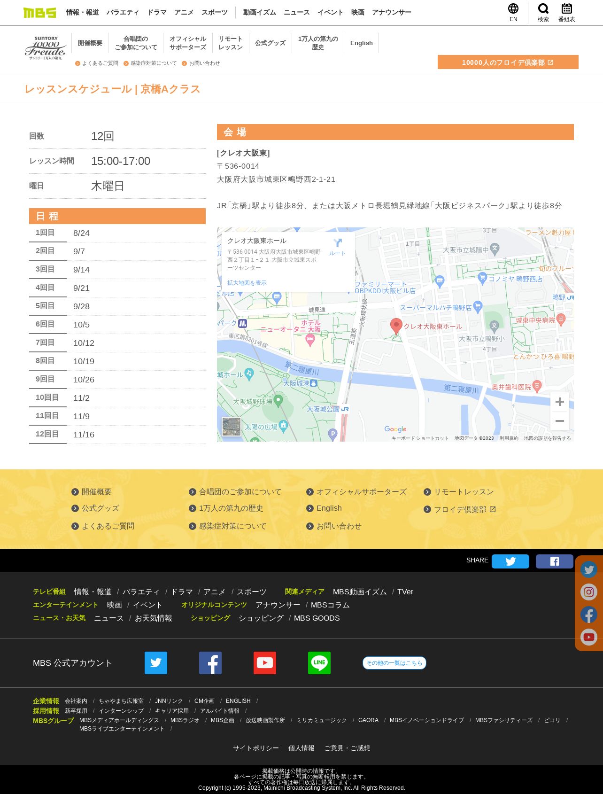Click キーボード ショートカット on the map

[x=420, y=438]
